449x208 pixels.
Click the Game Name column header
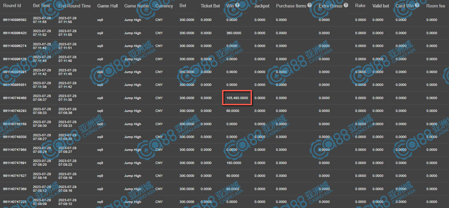[x=137, y=6]
